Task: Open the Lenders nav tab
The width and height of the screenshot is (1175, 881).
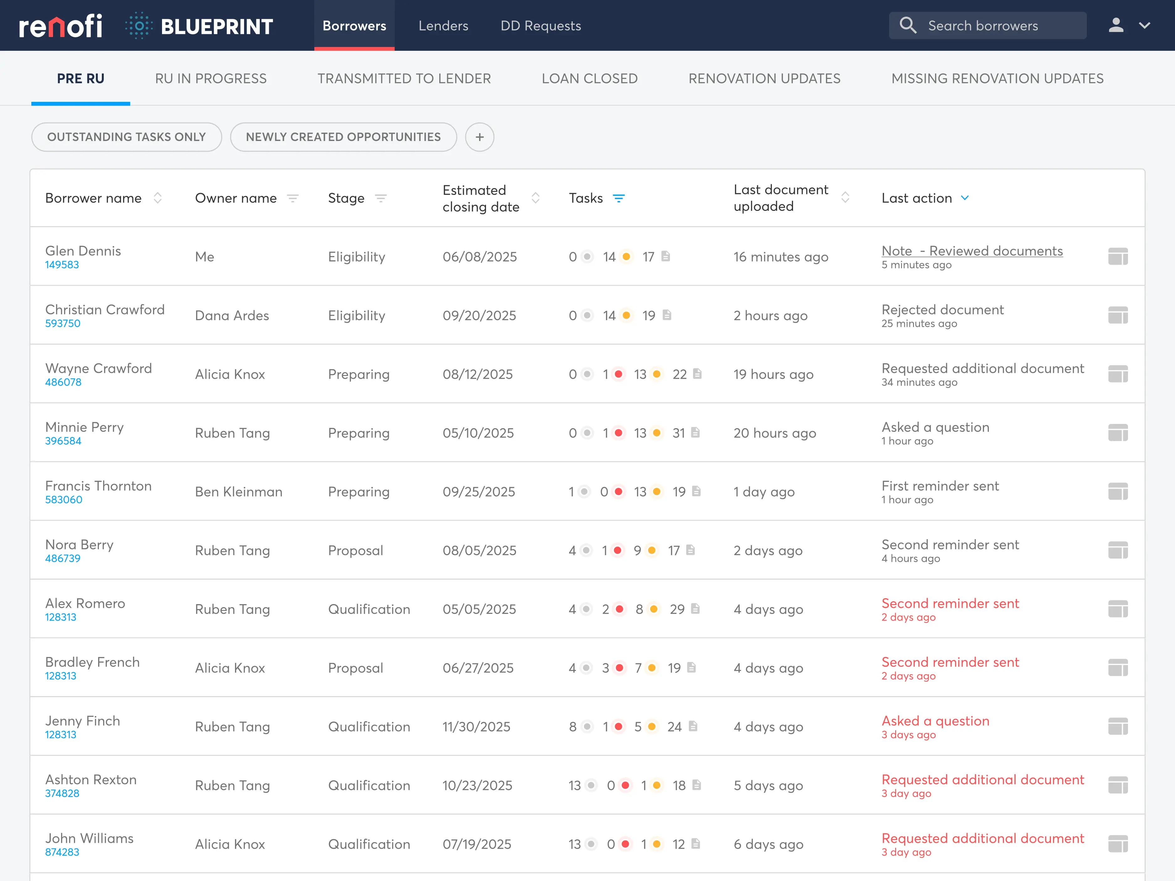Action: [443, 25]
